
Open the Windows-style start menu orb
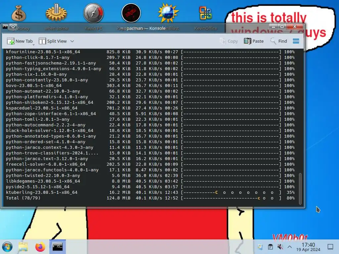click(x=7, y=247)
